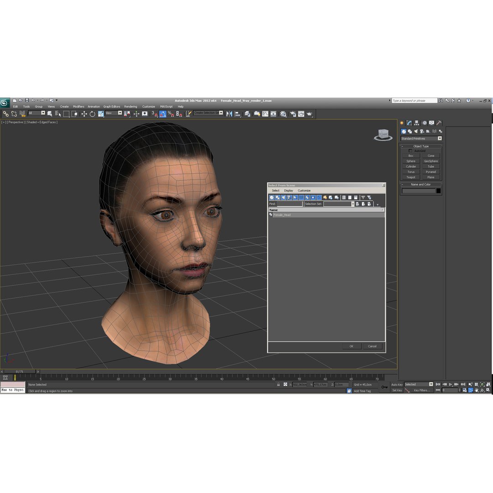The width and height of the screenshot is (493, 493).
Task: Open the Modifiers menu
Action: [79, 106]
